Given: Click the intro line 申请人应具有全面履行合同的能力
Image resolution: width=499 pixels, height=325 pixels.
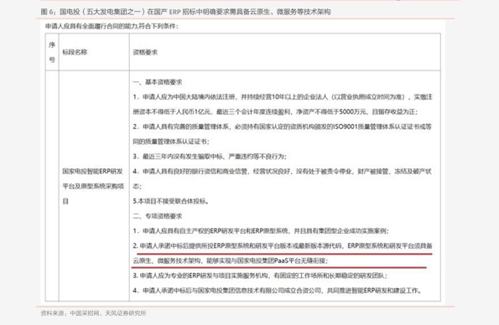Looking at the screenshot, I should (112, 26).
